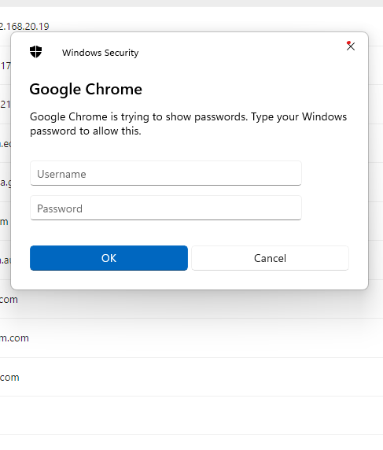Select the entry ending in 168.20.19

[x=24, y=27]
